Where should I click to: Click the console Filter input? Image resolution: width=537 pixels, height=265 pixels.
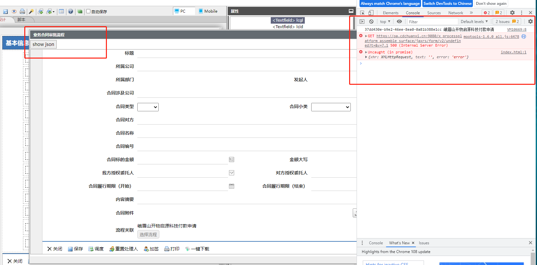pos(432,22)
